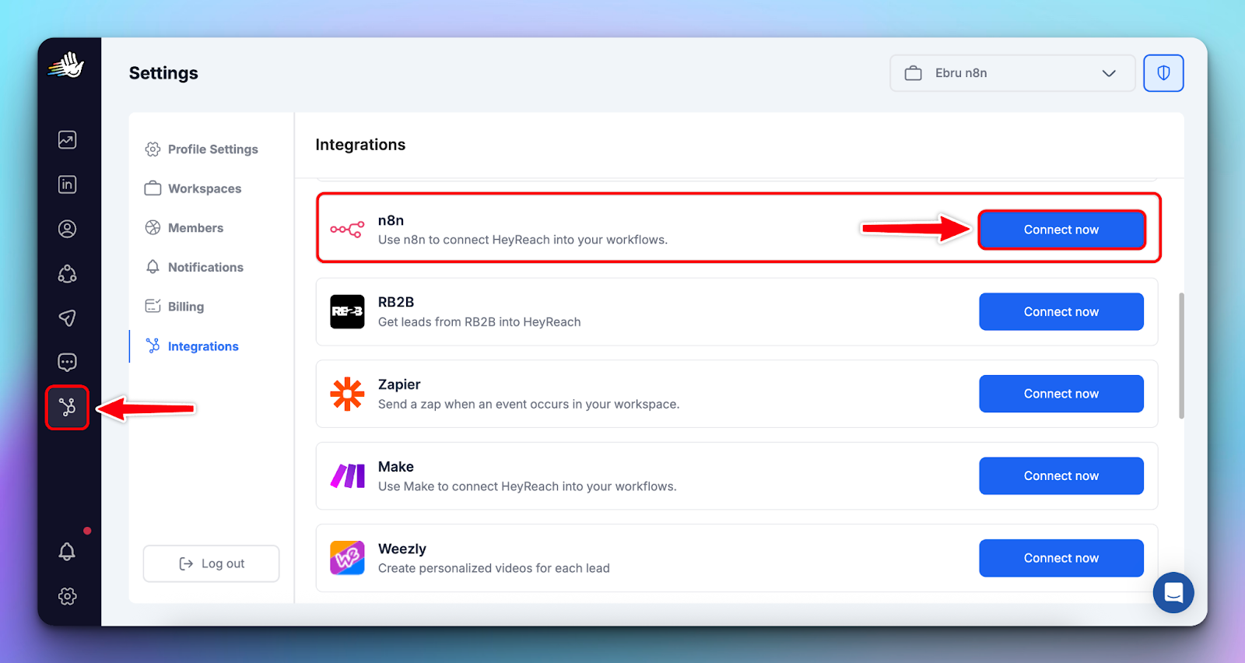Viewport: 1245px width, 663px height.
Task: Open Members settings page
Action: [184, 228]
